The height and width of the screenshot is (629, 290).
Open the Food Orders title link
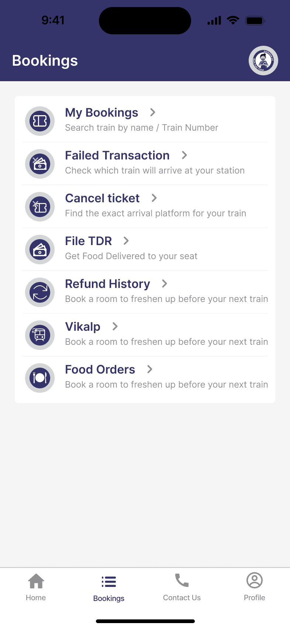pyautogui.click(x=100, y=370)
